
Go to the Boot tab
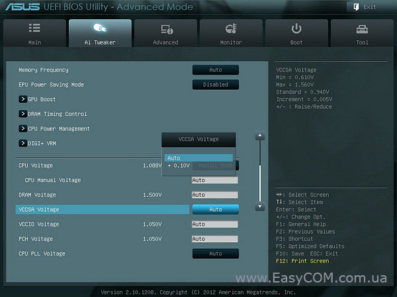[296, 33]
